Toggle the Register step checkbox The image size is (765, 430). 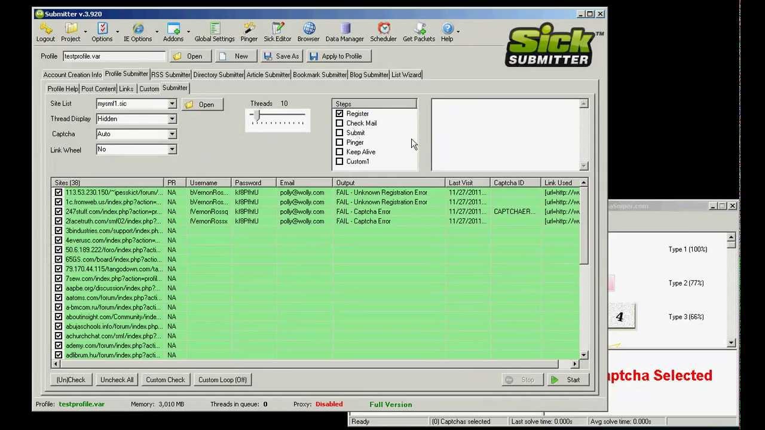point(339,113)
